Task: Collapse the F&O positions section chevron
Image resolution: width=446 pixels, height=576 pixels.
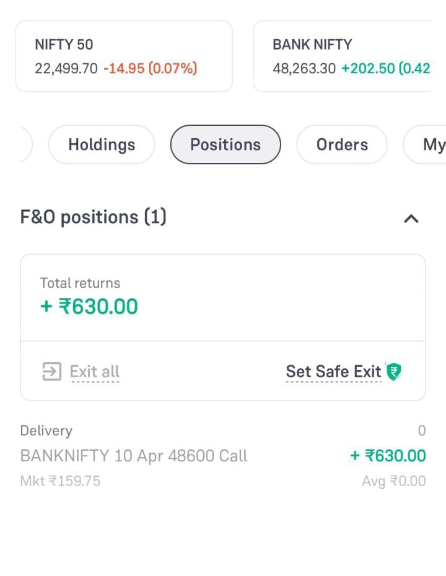Action: coord(411,218)
